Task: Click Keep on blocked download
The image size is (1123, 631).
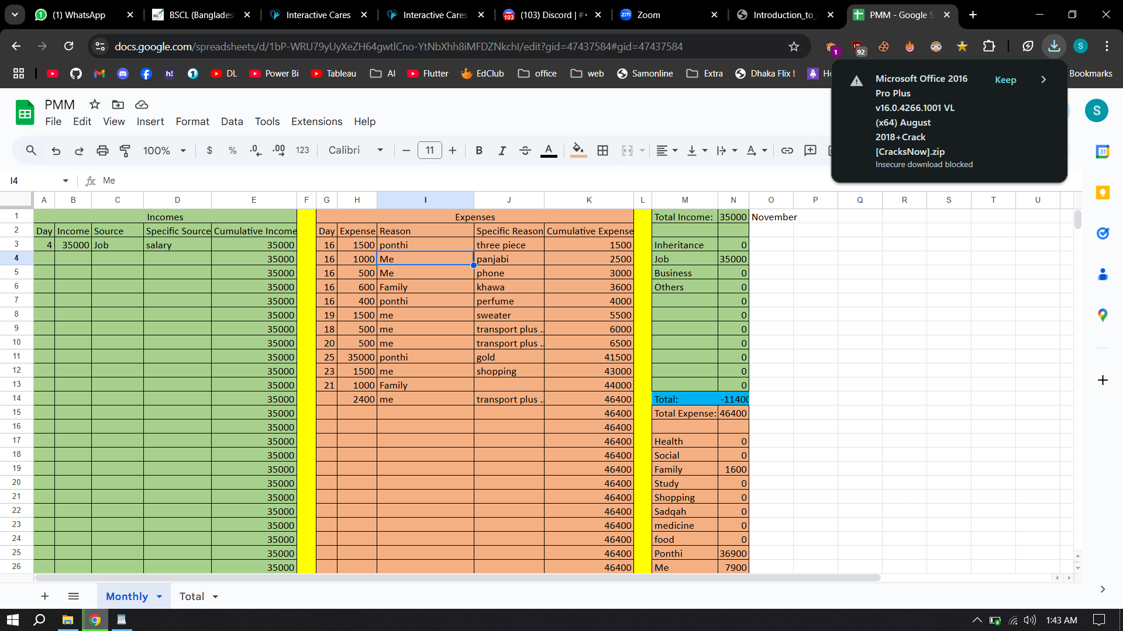Action: [1005, 80]
